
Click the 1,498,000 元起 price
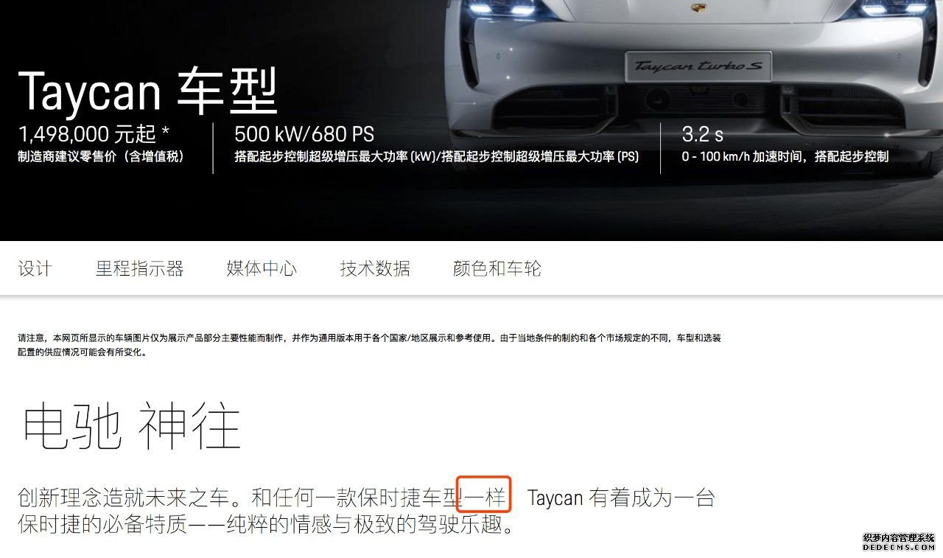(x=87, y=134)
